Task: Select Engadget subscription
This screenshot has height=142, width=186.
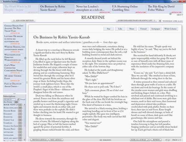Action: (x=13, y=114)
